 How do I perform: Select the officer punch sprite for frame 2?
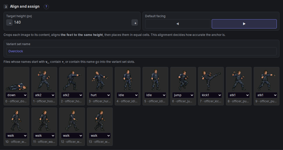(72, 80)
